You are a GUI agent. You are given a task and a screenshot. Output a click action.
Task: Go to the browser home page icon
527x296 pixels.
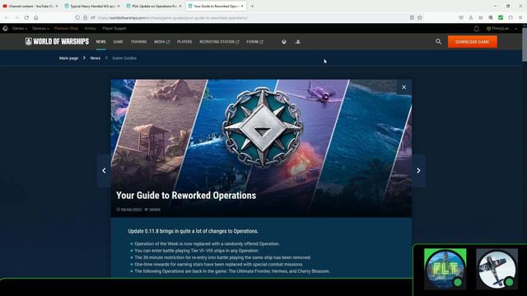point(36,18)
